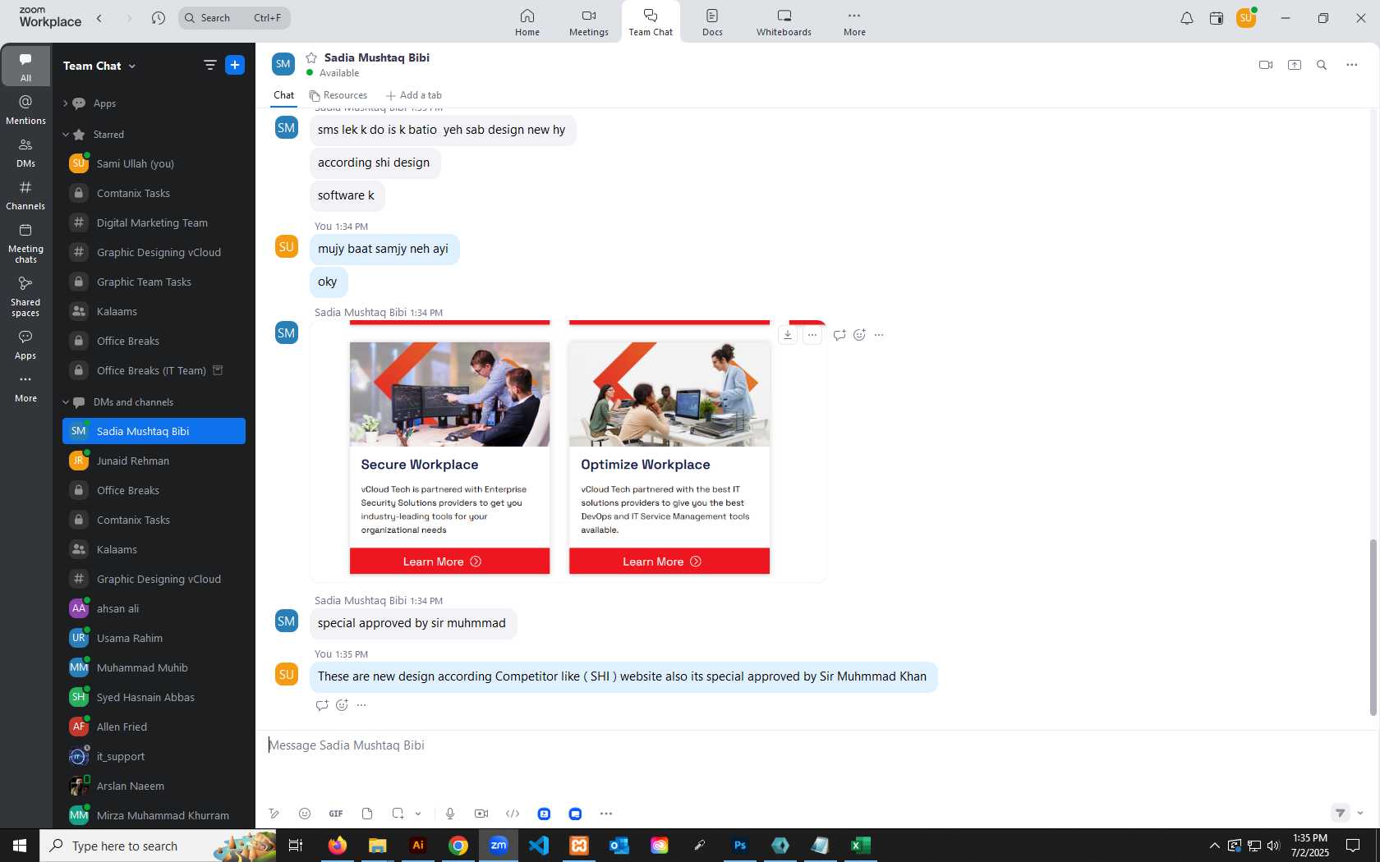Open Apps in the left rail

point(25,345)
